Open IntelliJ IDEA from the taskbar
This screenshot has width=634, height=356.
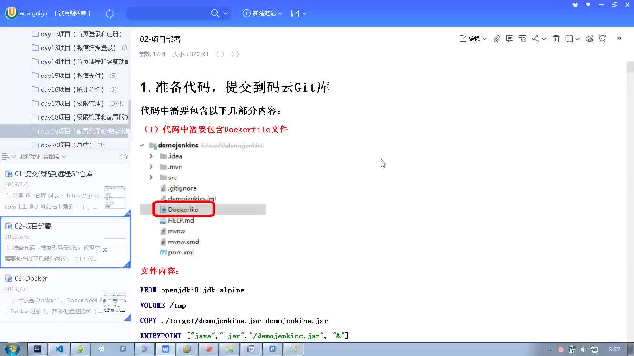pyautogui.click(x=38, y=349)
